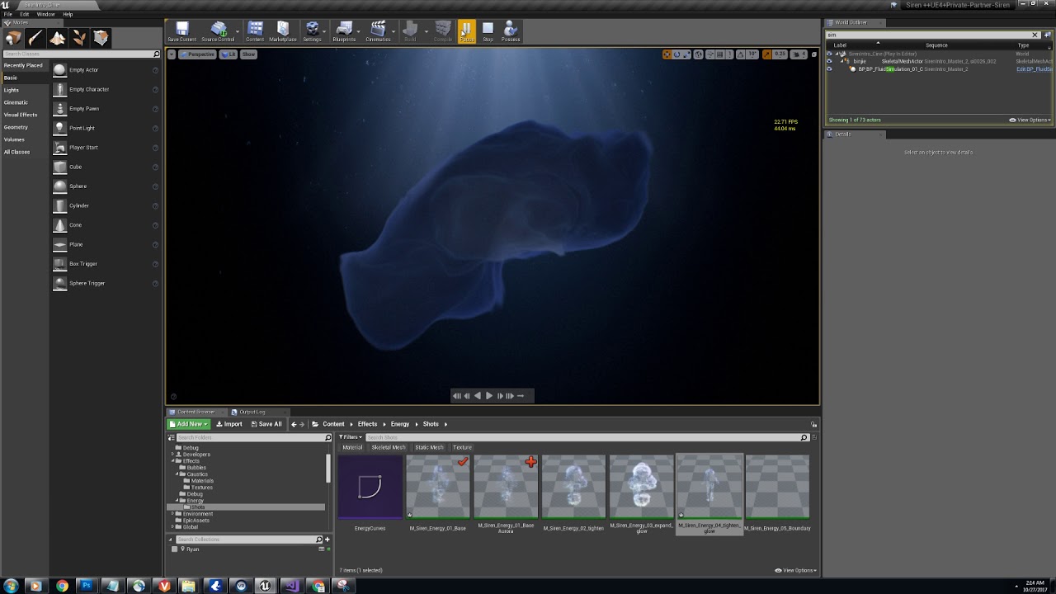Toggle grid snapping in viewport toolbar
The image size is (1056, 594).
[719, 54]
